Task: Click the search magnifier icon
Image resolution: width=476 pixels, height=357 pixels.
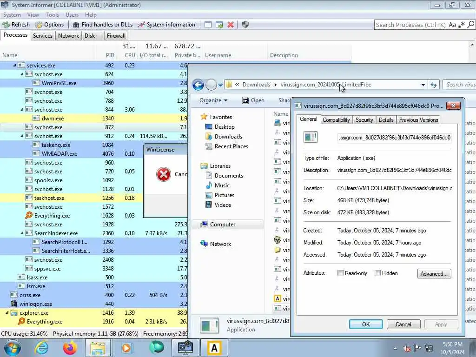Action: (x=470, y=25)
